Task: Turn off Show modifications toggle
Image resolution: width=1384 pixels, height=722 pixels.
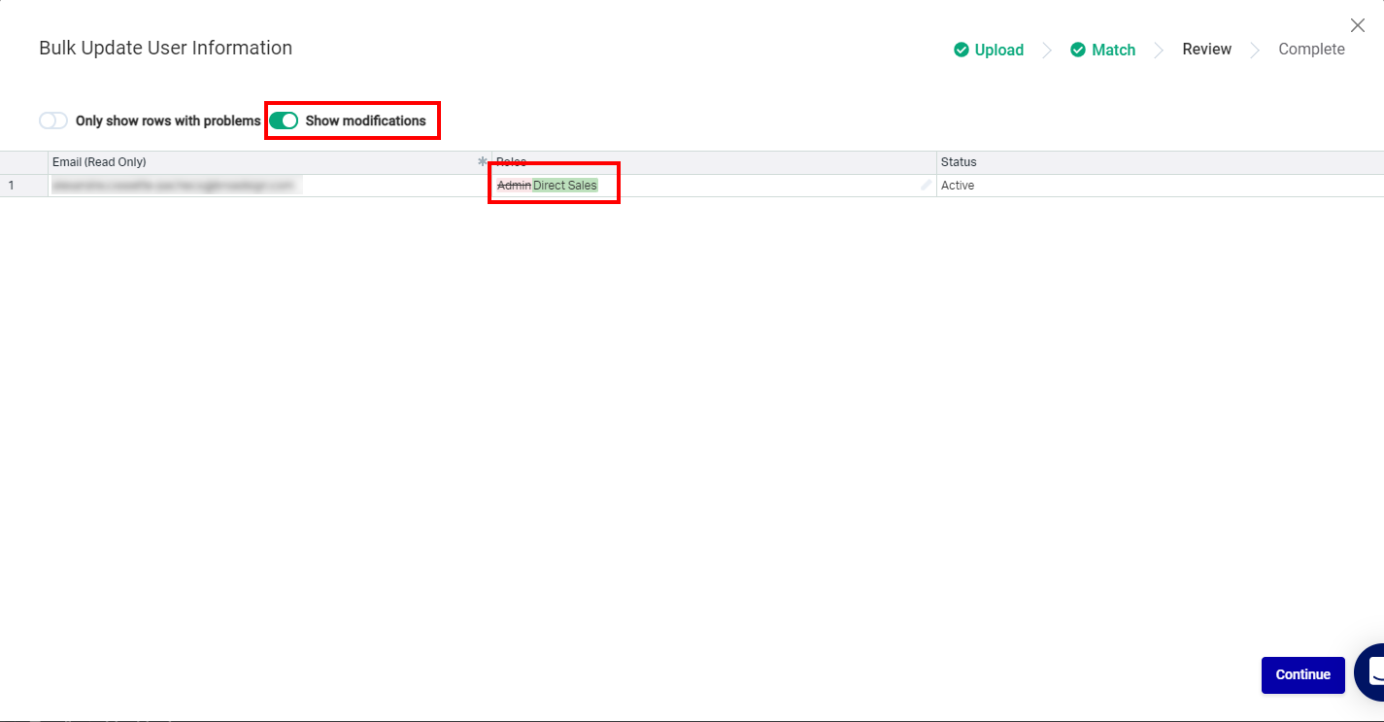Action: tap(284, 120)
